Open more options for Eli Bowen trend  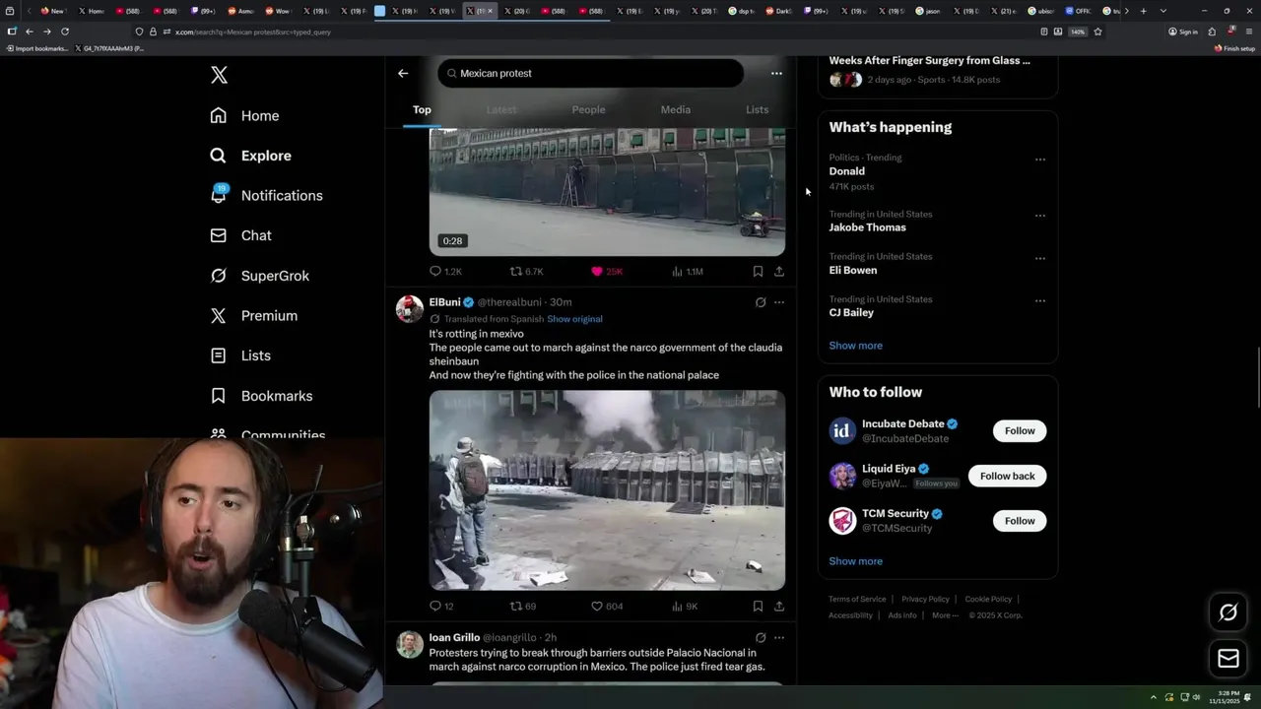[x=1039, y=258]
